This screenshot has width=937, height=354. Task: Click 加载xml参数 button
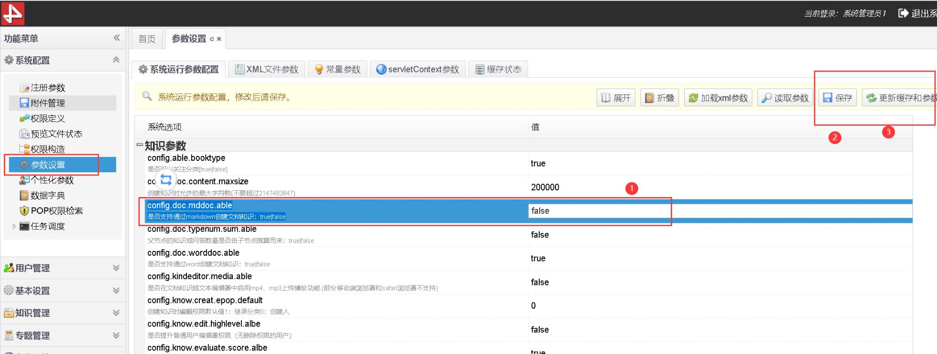point(718,98)
